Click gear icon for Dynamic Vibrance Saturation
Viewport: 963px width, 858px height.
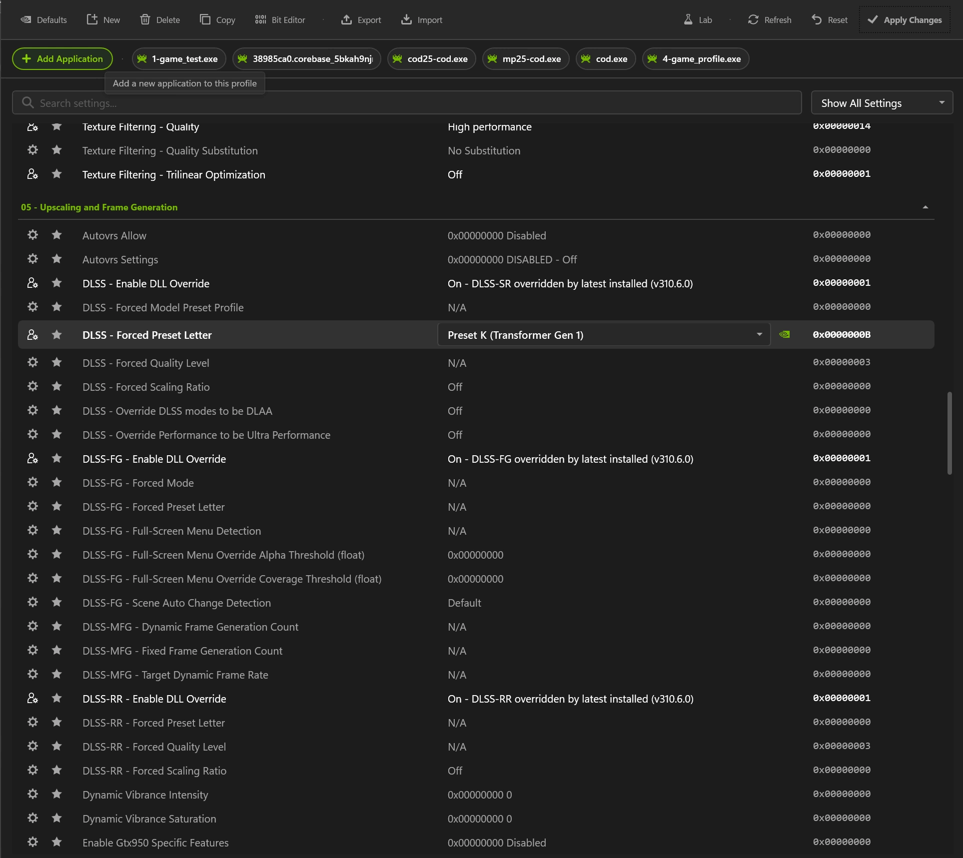pos(32,818)
